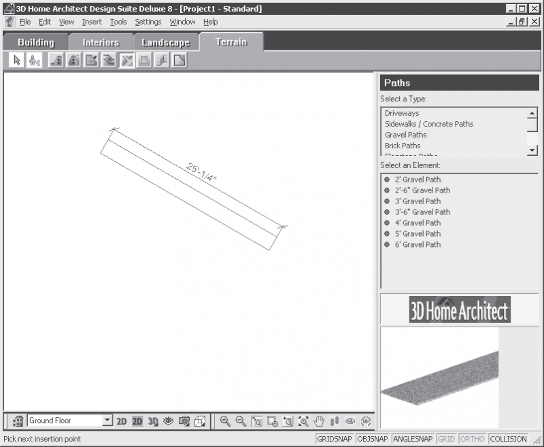
Task: Select the terrain area fill tool
Action: point(180,61)
